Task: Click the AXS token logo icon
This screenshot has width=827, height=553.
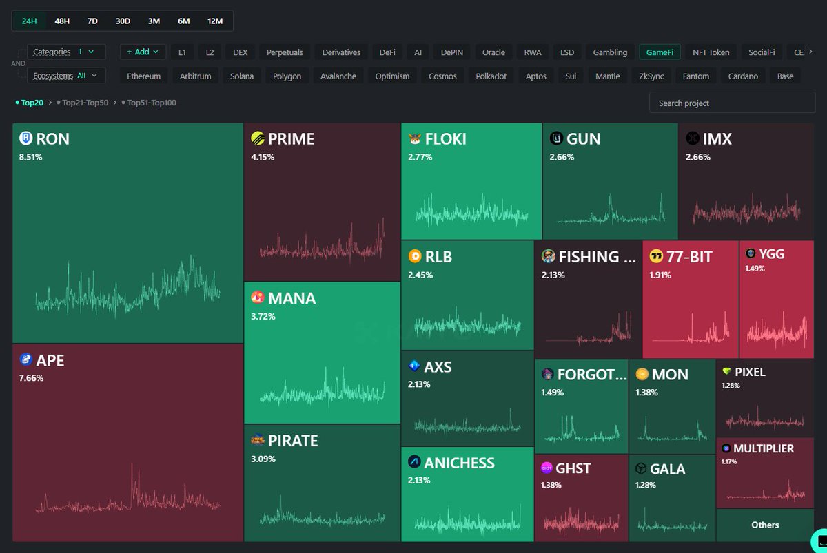Action: point(414,366)
